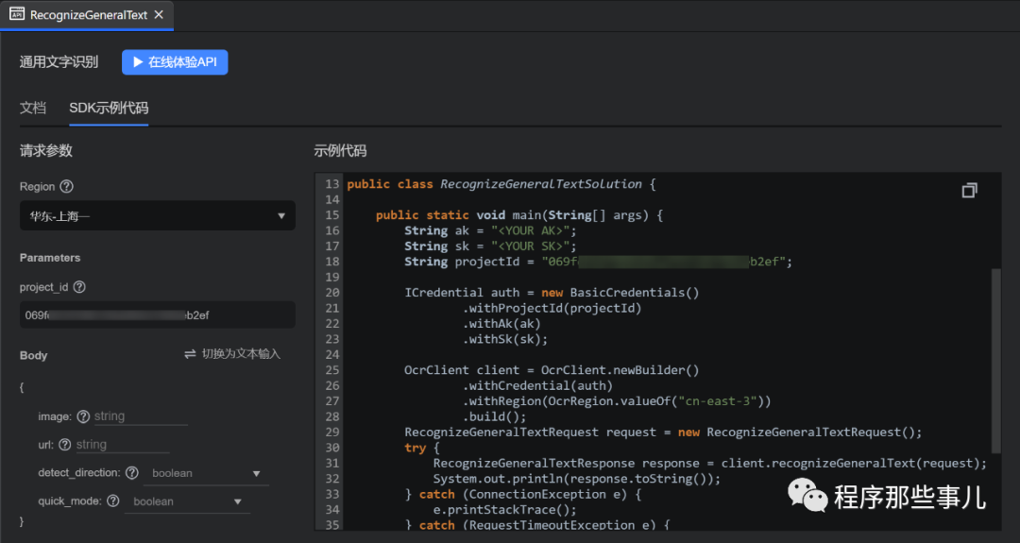Click code line 13 class declaration
This screenshot has width=1020, height=543.
click(501, 184)
